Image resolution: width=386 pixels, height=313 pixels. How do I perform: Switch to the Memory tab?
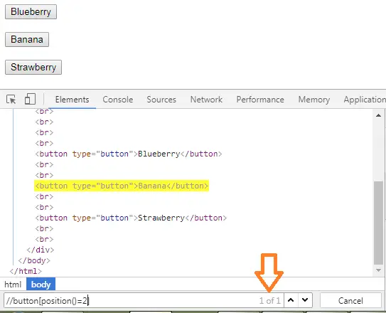point(314,100)
